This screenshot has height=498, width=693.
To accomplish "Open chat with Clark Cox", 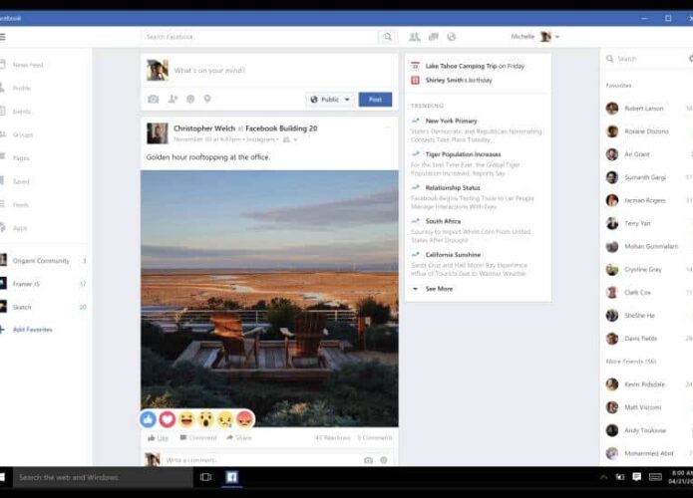I will tap(637, 292).
